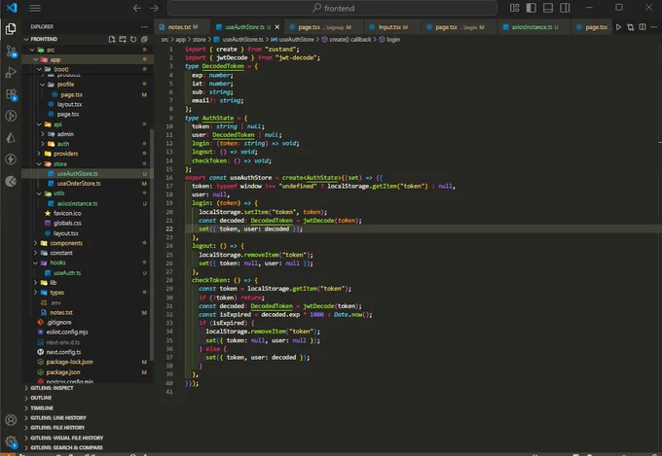Click the 'frontend' command center search box
Viewport: 662px width, 456px height.
point(332,8)
